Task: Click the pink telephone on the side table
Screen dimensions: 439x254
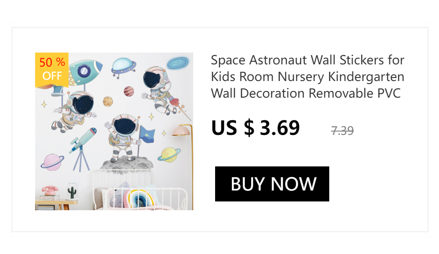Action: 50,190
